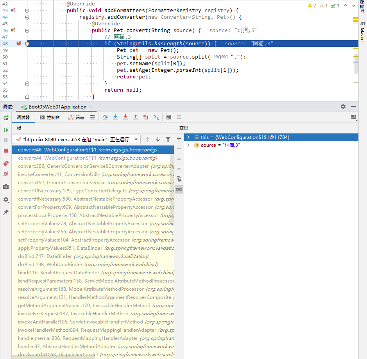Jump to next highlighted error arrow
367x359 pixels.
354,5
